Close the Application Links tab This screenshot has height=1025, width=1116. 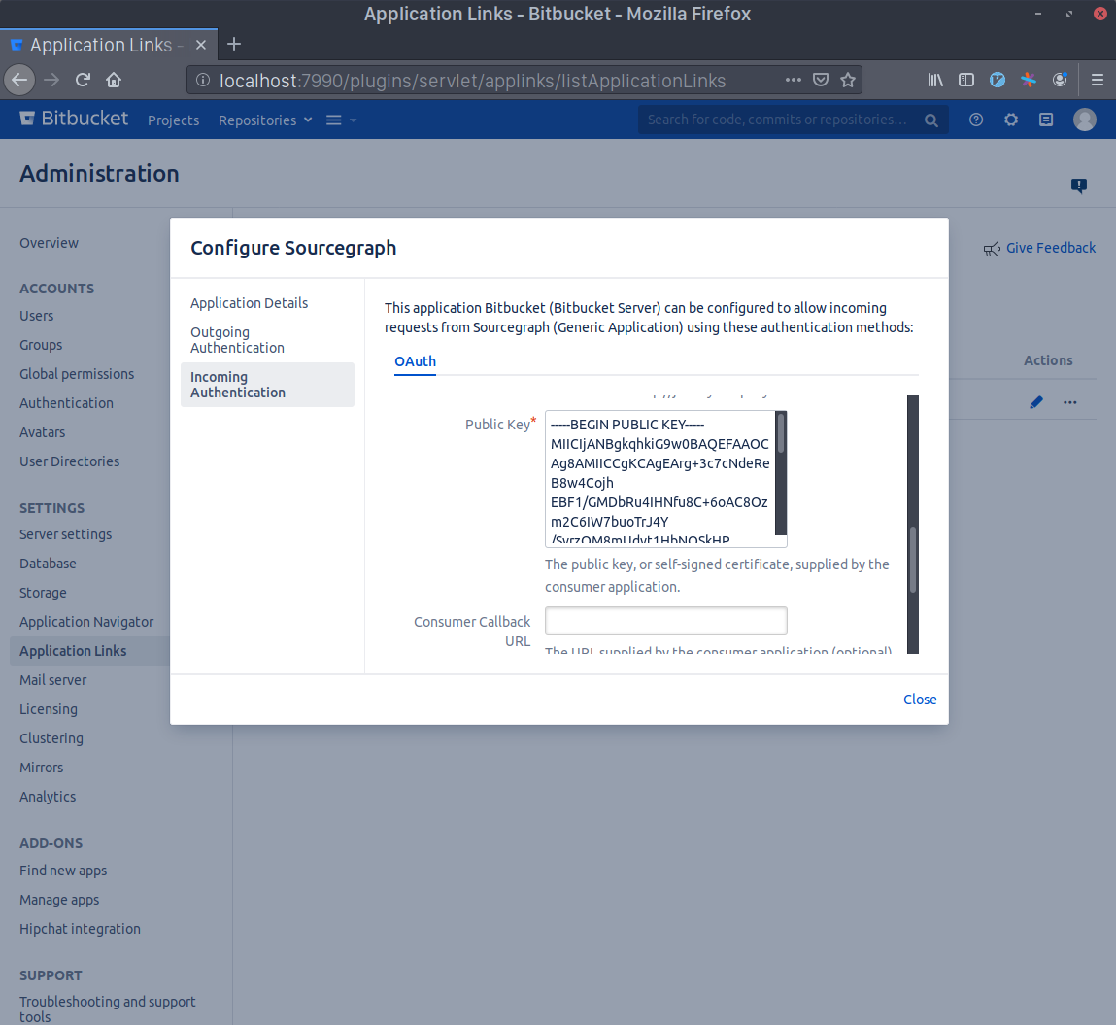201,45
